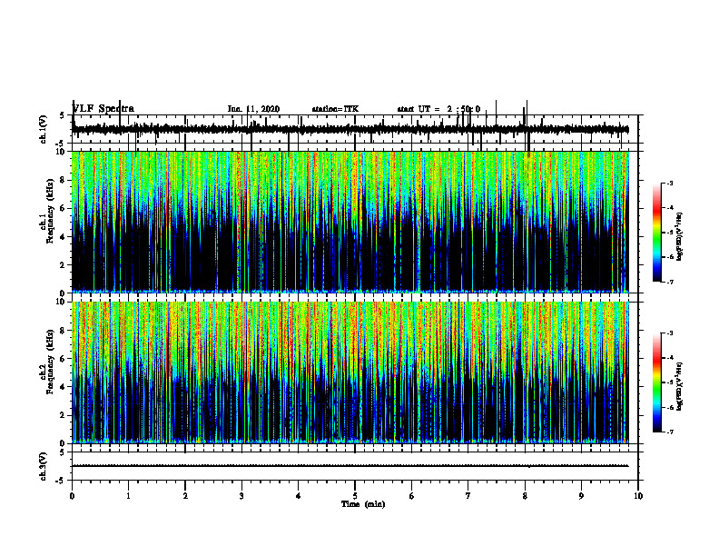Click time axis tick label '8'

(525, 496)
